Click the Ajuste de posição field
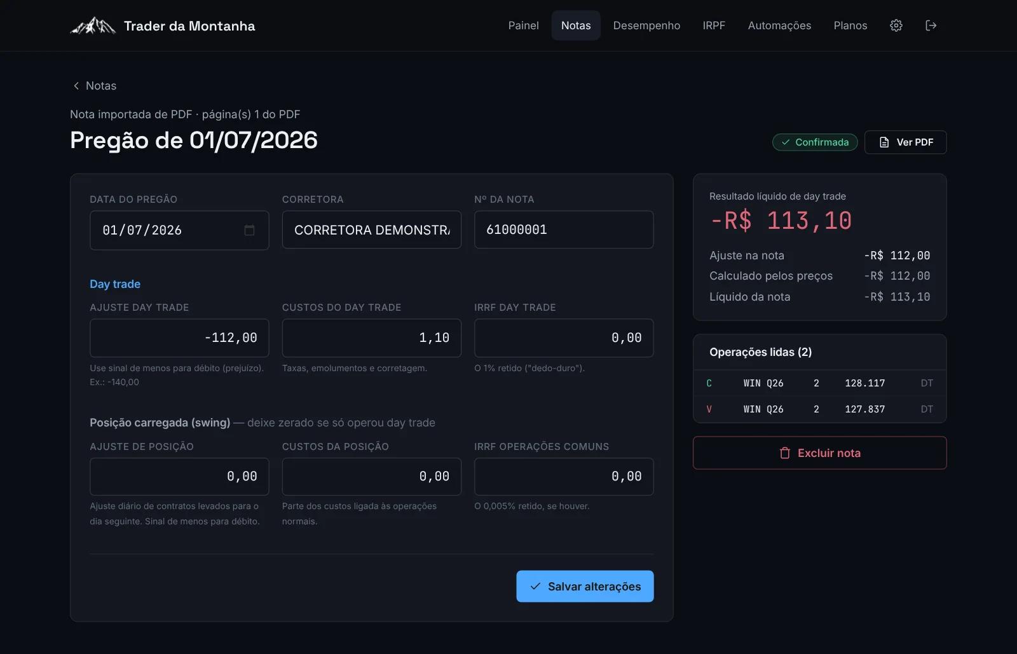Screen dimensions: 1017x654 tap(179, 476)
